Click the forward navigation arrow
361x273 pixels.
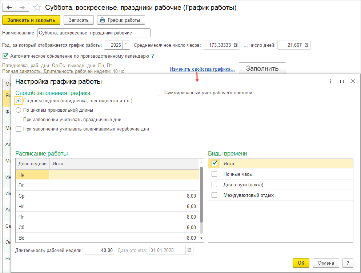pos(22,8)
